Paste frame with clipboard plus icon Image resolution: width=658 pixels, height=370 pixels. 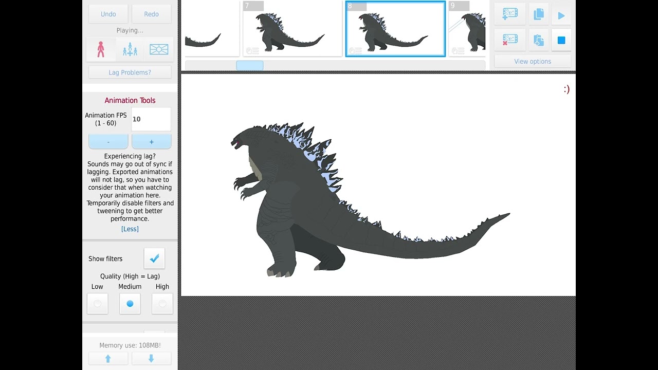click(x=538, y=40)
